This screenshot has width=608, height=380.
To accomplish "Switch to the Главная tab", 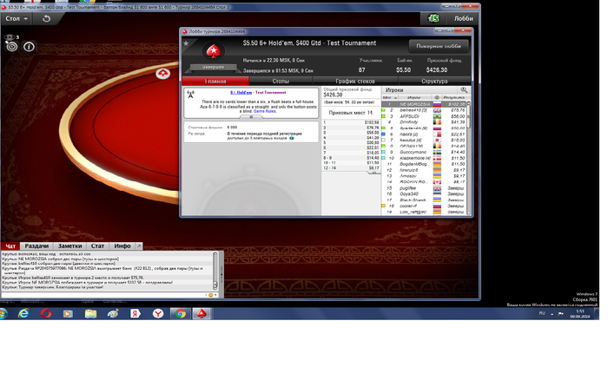I will (x=215, y=81).
